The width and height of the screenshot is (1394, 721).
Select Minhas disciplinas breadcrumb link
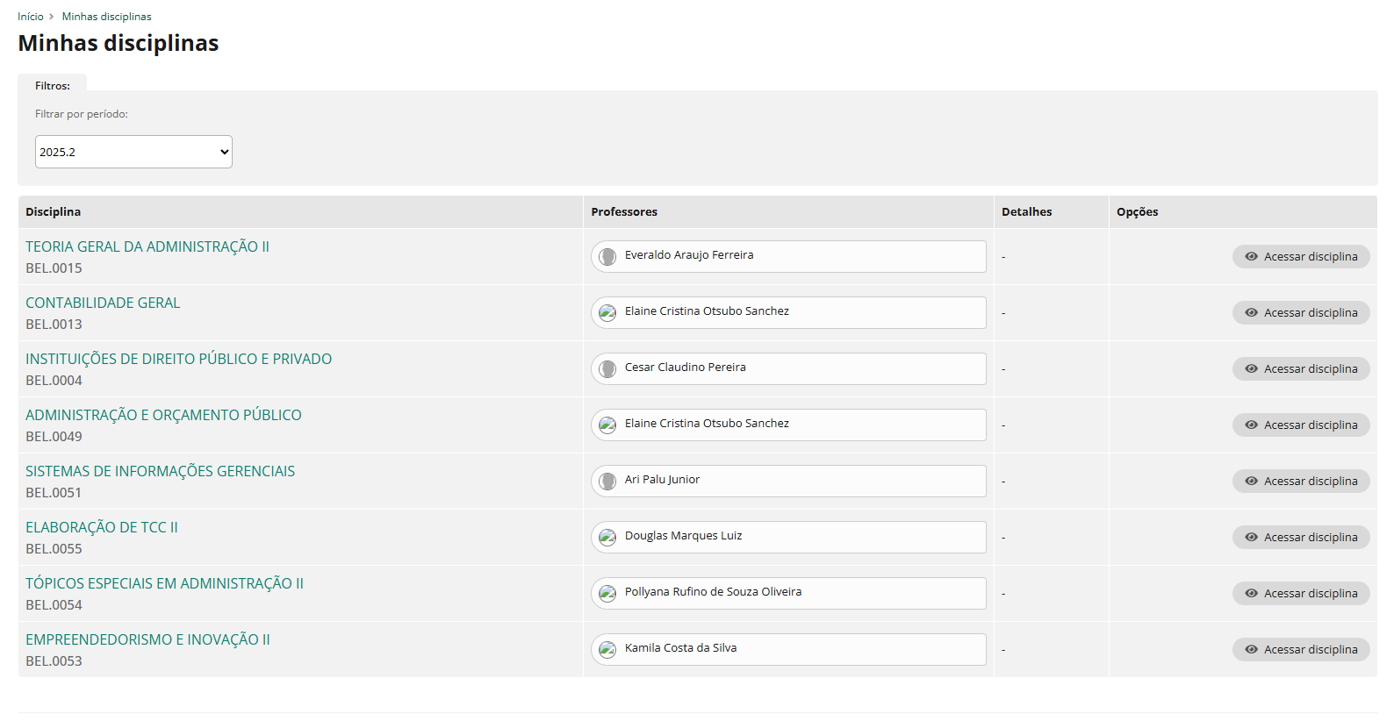point(106,17)
